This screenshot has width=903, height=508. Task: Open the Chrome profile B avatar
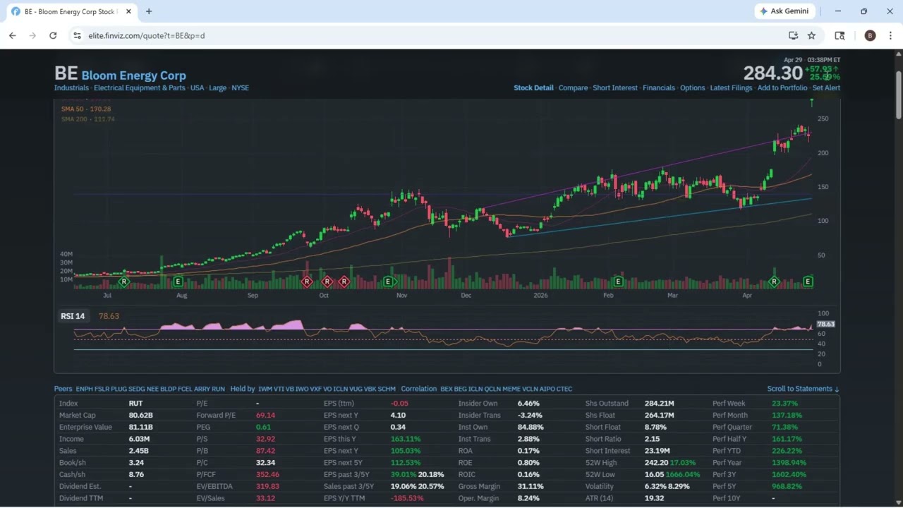pyautogui.click(x=870, y=35)
